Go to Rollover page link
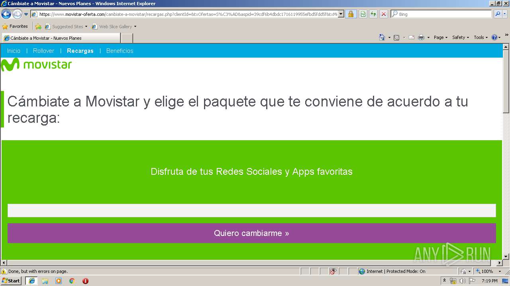The image size is (510, 286). (x=43, y=51)
